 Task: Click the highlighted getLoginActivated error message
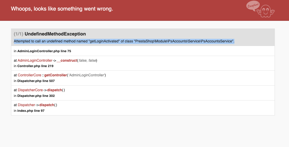pos(124,41)
